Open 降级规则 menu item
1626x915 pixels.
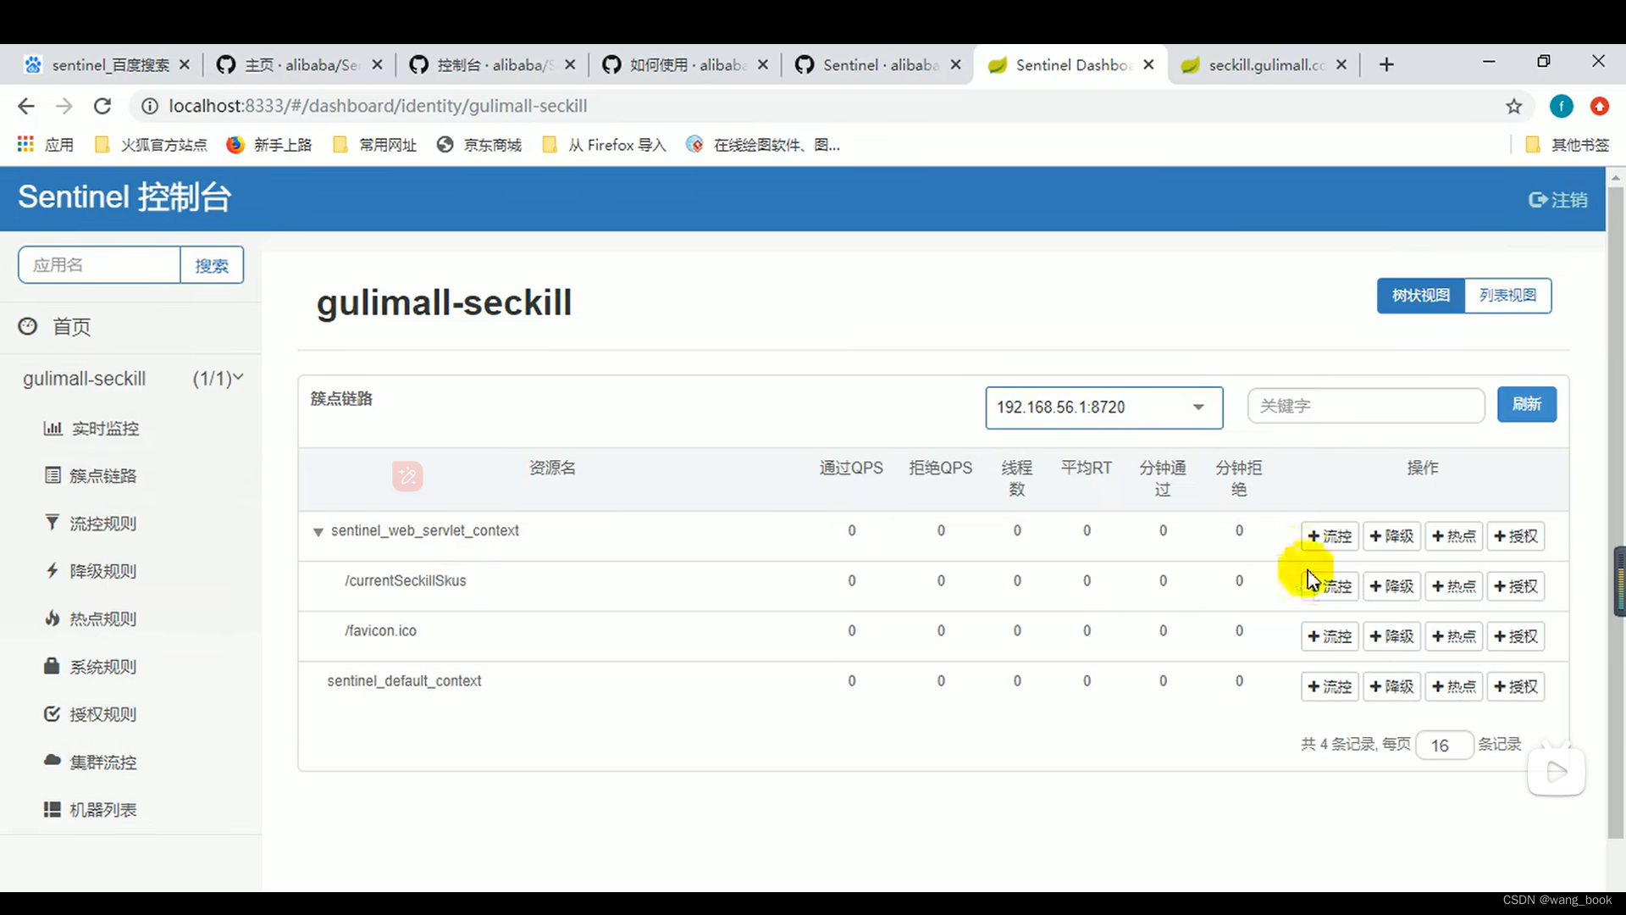click(x=91, y=571)
